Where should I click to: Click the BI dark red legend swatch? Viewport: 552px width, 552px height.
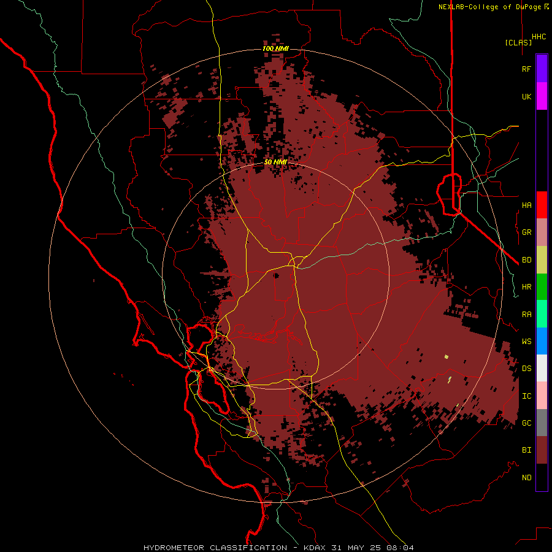pos(542,450)
